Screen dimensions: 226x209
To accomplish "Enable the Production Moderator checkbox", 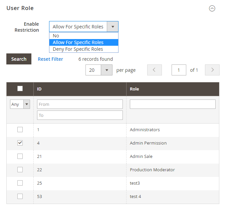I will pos(20,170).
